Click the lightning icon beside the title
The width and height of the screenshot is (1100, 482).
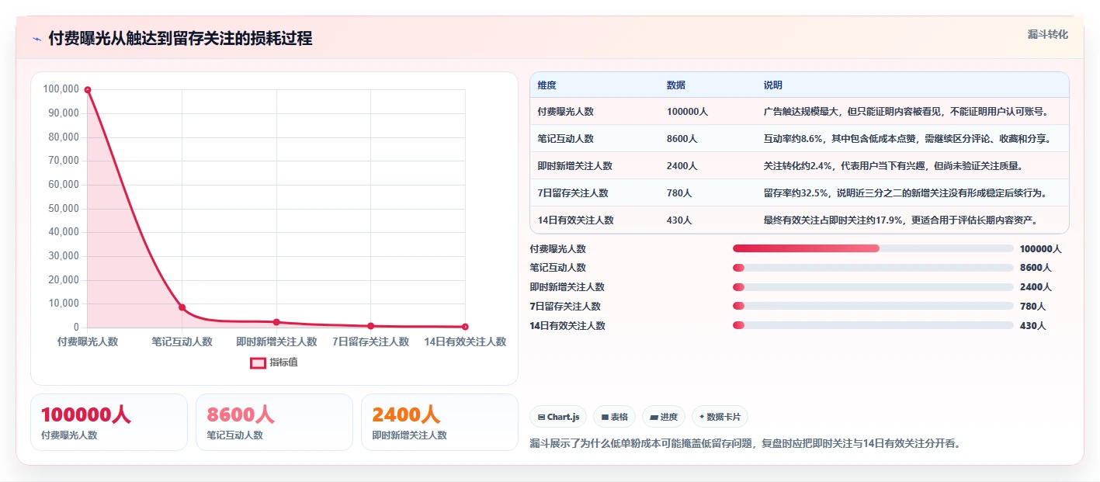click(37, 39)
